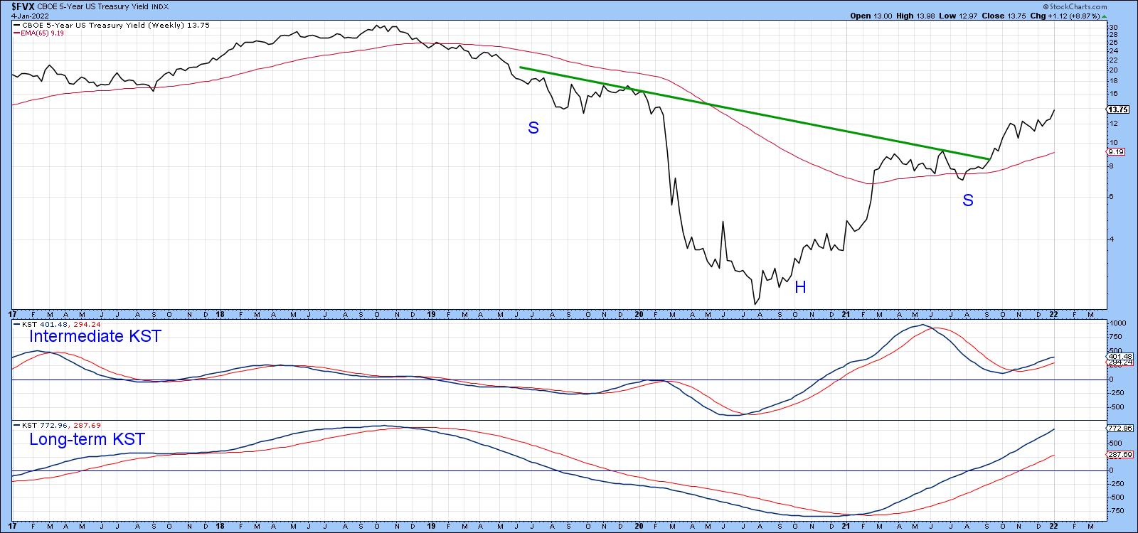Click the '18' year marker on bottom axis

[x=223, y=313]
